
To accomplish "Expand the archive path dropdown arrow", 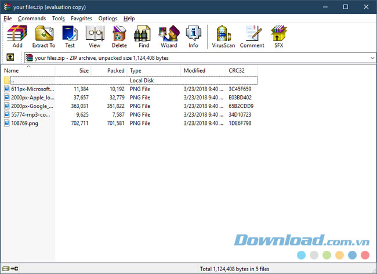I will click(x=371, y=57).
